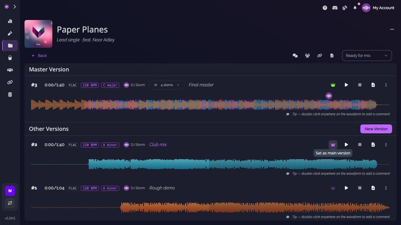Open the collaborators people icon
Image resolution: width=401 pixels, height=225 pixels.
[307, 56]
